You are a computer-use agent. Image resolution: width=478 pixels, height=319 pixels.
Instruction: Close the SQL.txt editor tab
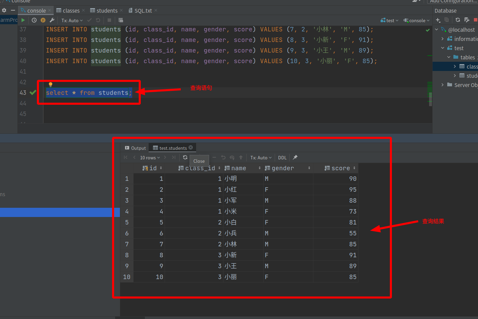click(x=156, y=10)
